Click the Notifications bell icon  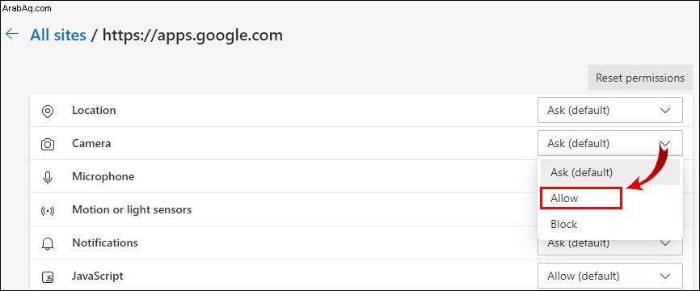click(48, 243)
